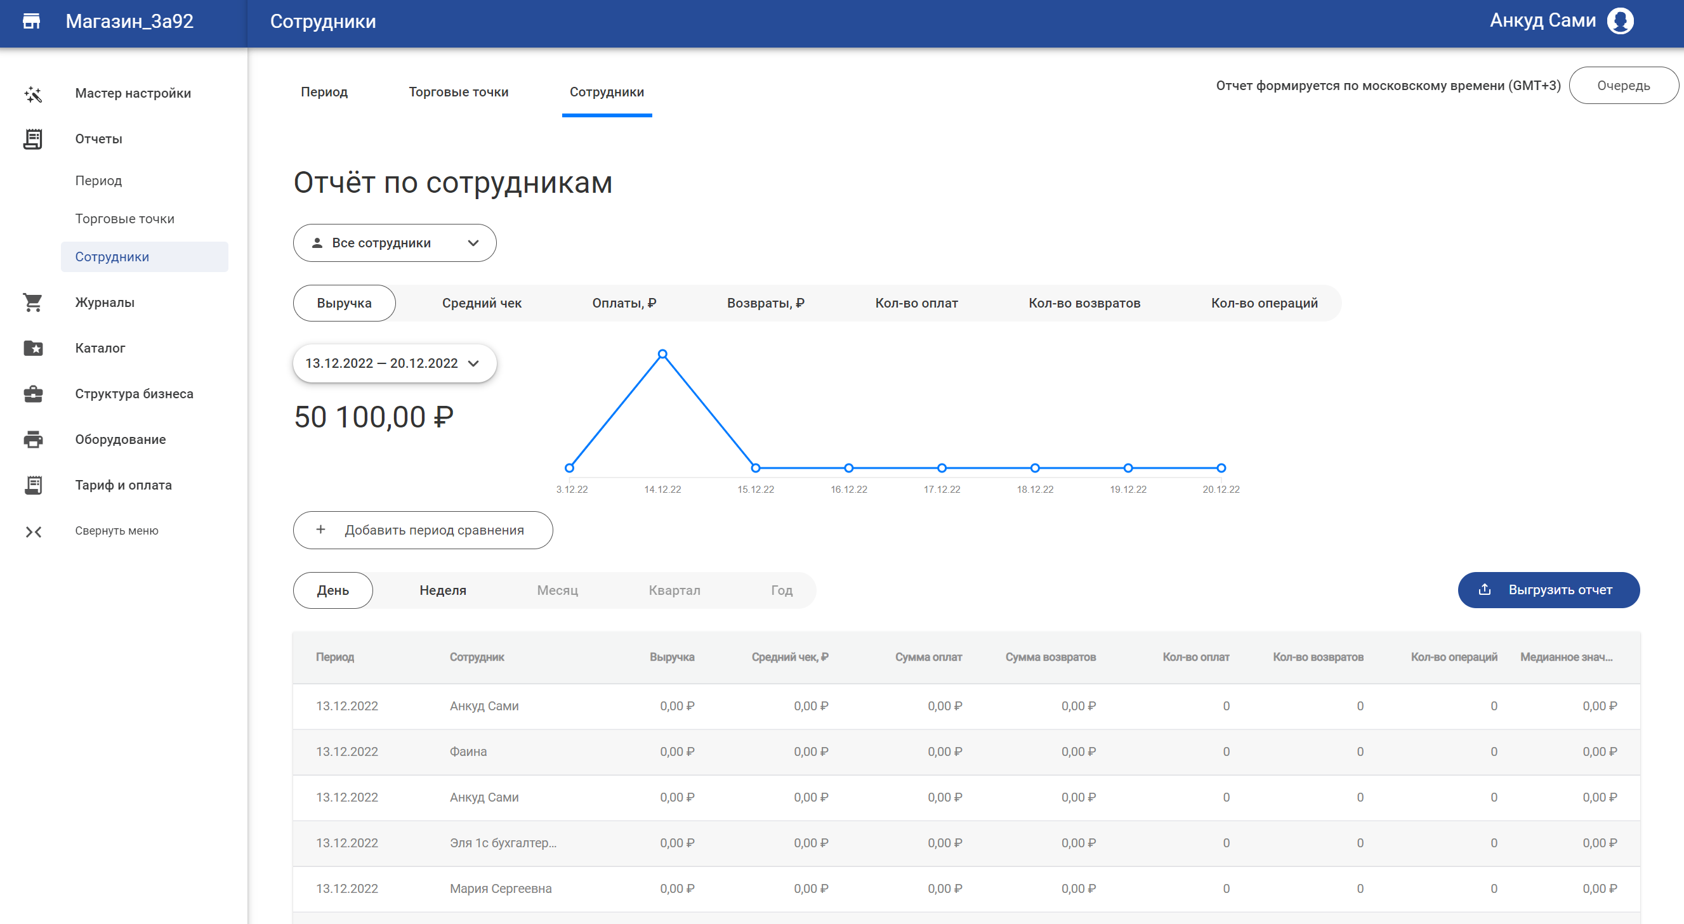Sort by the Период column header

point(335,658)
